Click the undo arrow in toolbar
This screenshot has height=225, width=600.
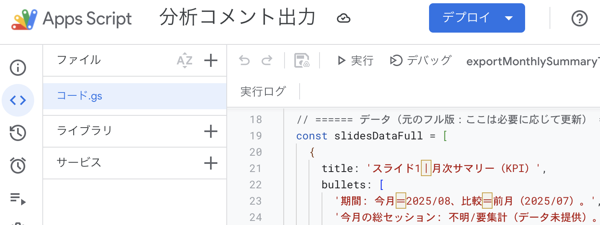click(244, 61)
